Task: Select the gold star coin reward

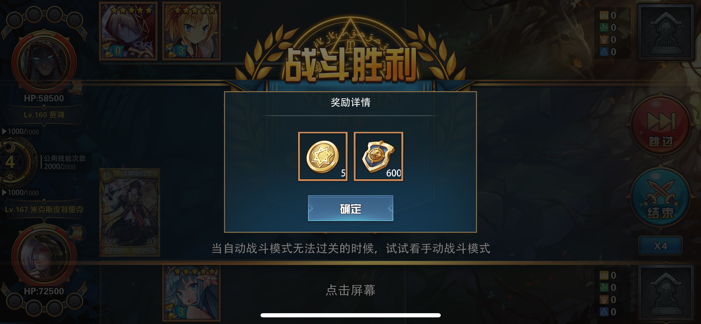Action: tap(323, 157)
